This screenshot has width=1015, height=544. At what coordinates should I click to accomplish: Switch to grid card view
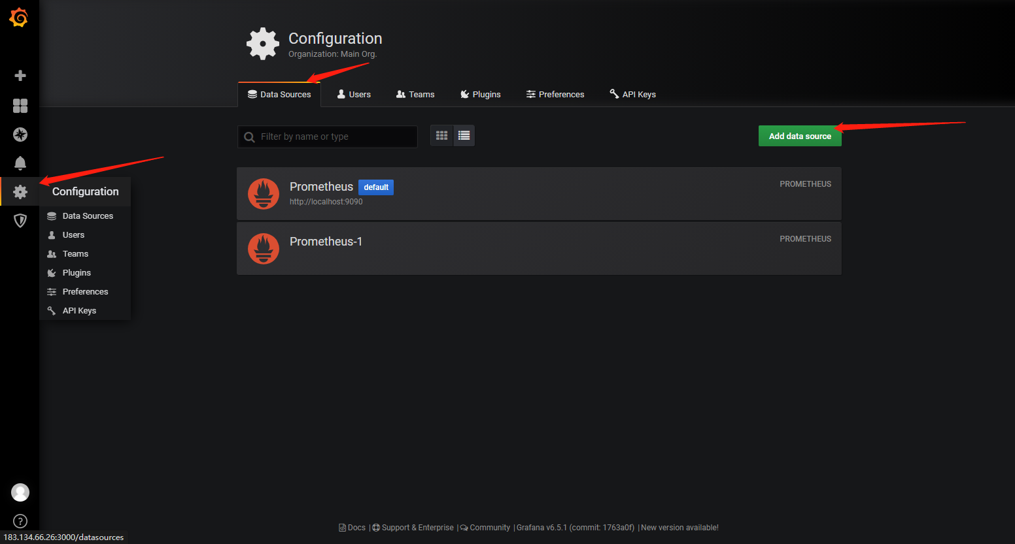pyautogui.click(x=442, y=136)
